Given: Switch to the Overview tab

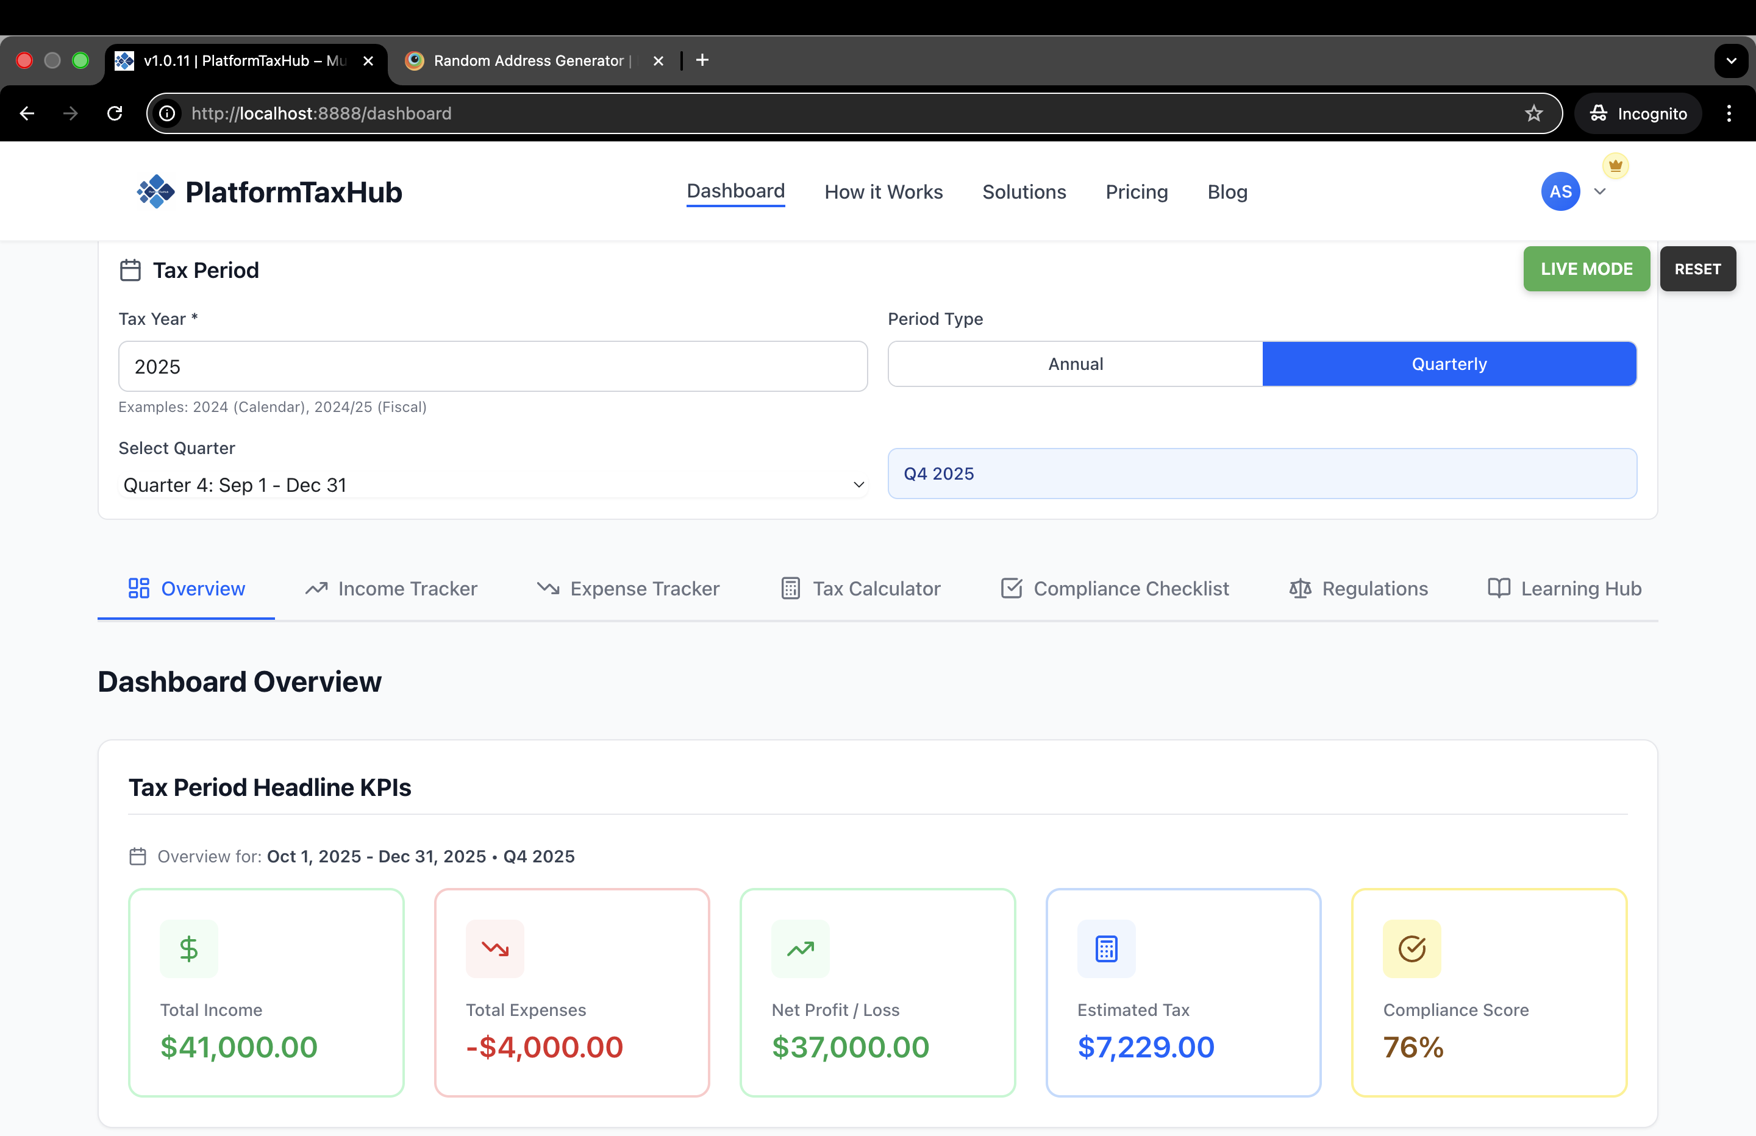Looking at the screenshot, I should click(x=186, y=588).
